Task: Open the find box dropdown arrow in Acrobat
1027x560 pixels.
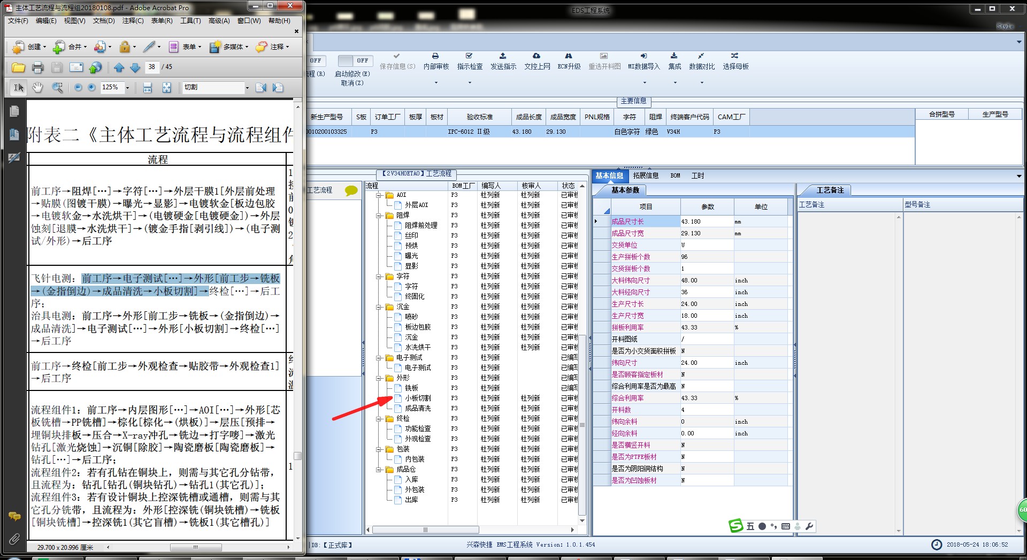Action: point(247,87)
